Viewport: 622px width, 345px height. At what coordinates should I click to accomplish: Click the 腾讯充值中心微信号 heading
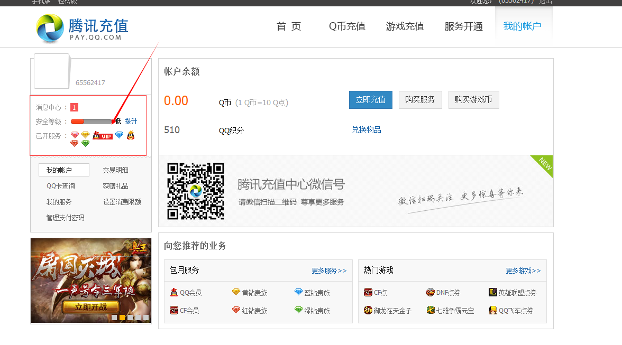point(291,184)
